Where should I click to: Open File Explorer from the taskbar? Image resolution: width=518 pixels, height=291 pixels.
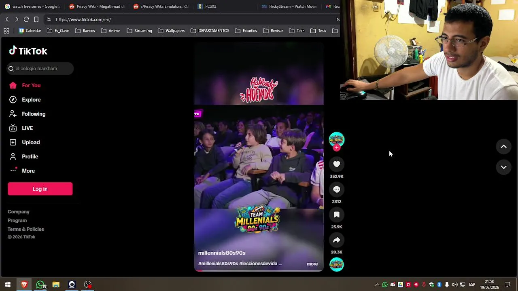coord(56,285)
